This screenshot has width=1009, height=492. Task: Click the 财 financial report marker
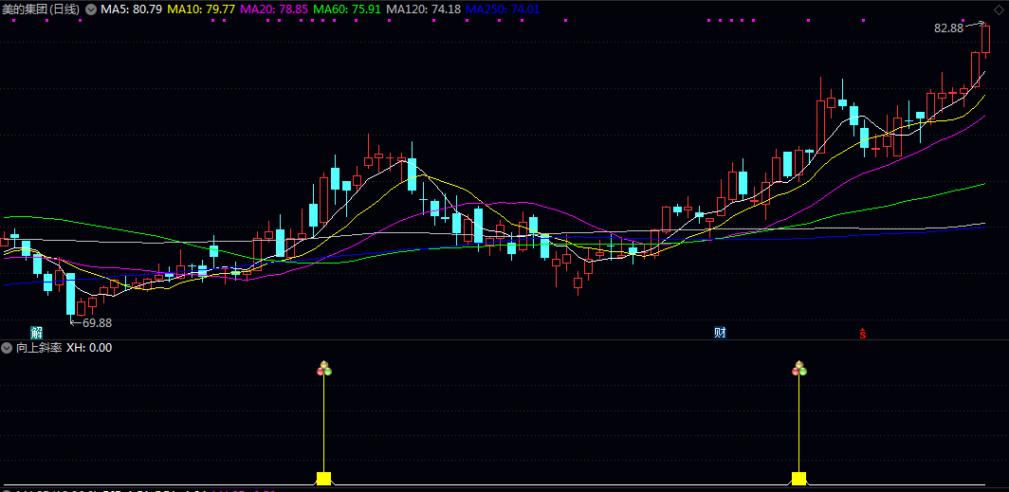(721, 332)
